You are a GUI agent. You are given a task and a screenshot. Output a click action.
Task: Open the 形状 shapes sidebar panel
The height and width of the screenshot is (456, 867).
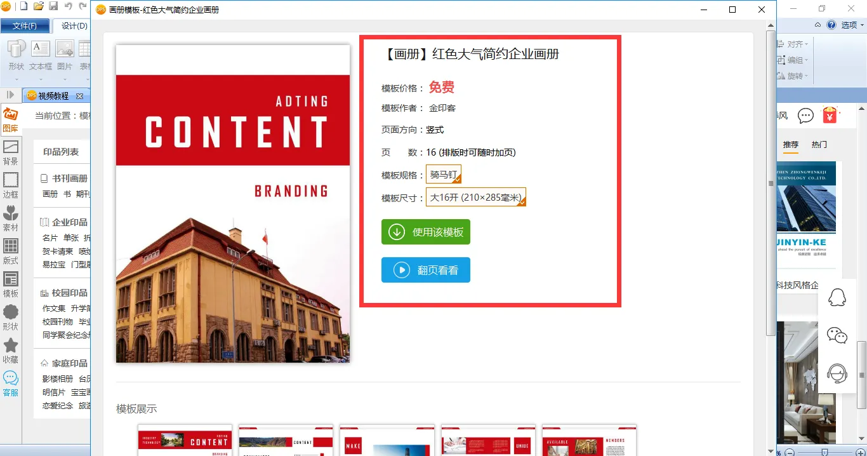(10, 319)
